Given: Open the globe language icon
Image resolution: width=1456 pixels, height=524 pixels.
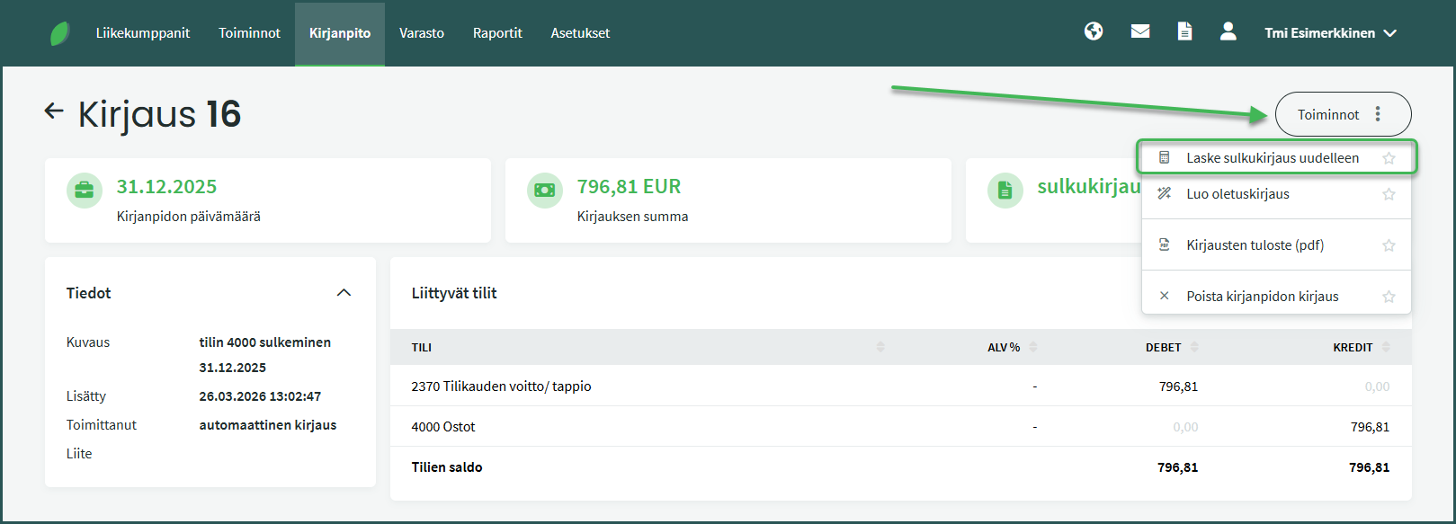Looking at the screenshot, I should [1094, 31].
